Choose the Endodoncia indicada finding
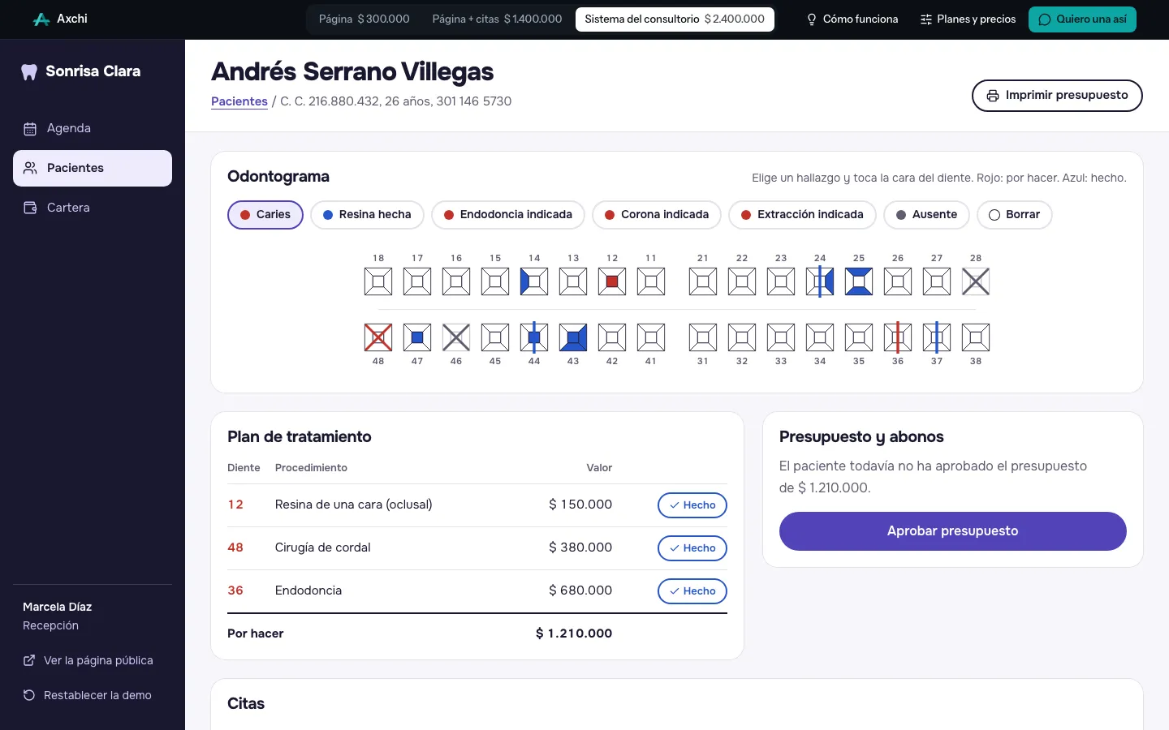The image size is (1169, 730). [508, 215]
